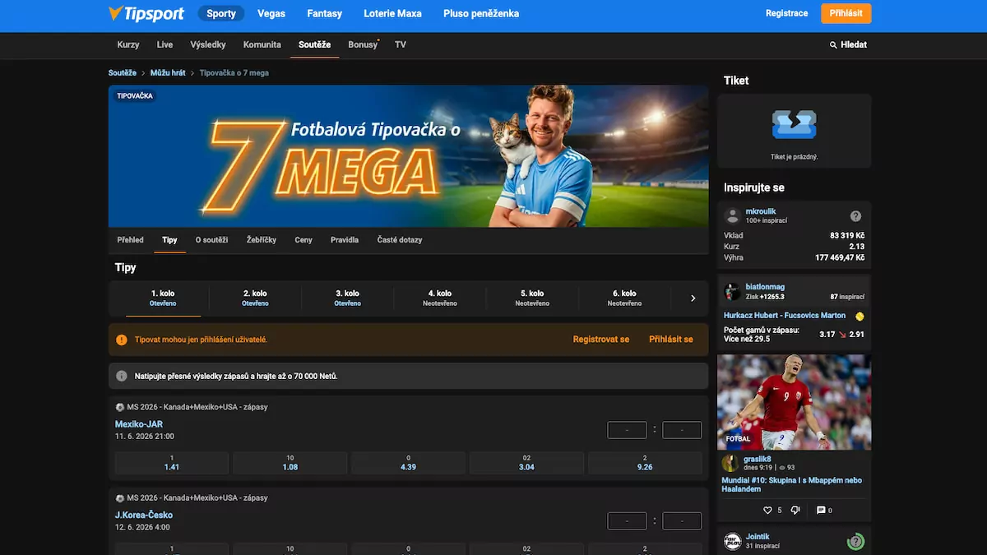
Task: Open the O soutěži tab
Action: pyautogui.click(x=211, y=240)
